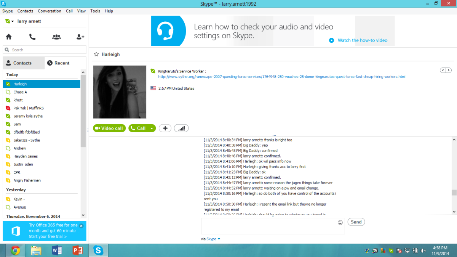Click the play icon beside Watch video
The height and width of the screenshot is (257, 457).
[x=332, y=40]
